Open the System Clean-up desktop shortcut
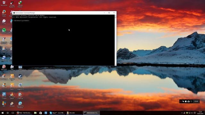205x115 pixels. click(20, 96)
